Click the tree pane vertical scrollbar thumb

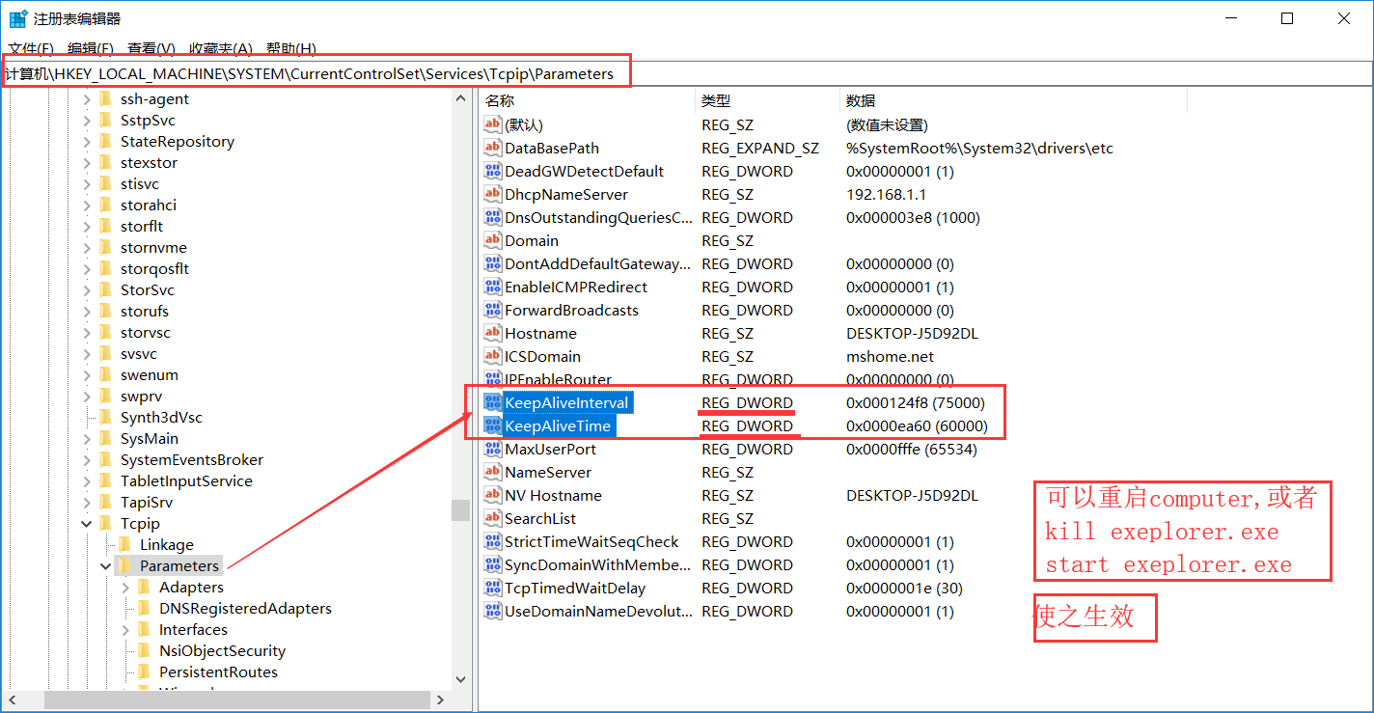[x=460, y=509]
